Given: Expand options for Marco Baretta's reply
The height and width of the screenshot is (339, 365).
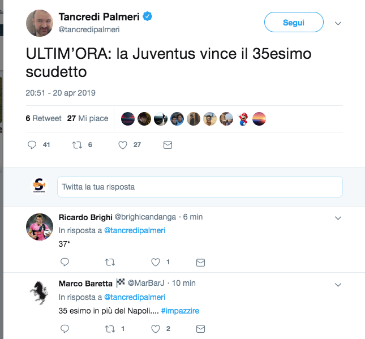Looking at the screenshot, I should [338, 283].
